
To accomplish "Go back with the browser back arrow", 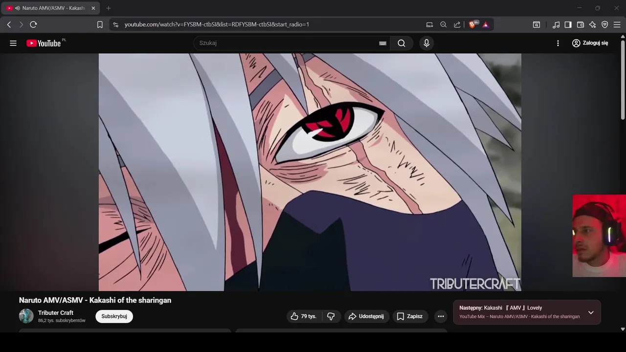I will click(x=9, y=24).
